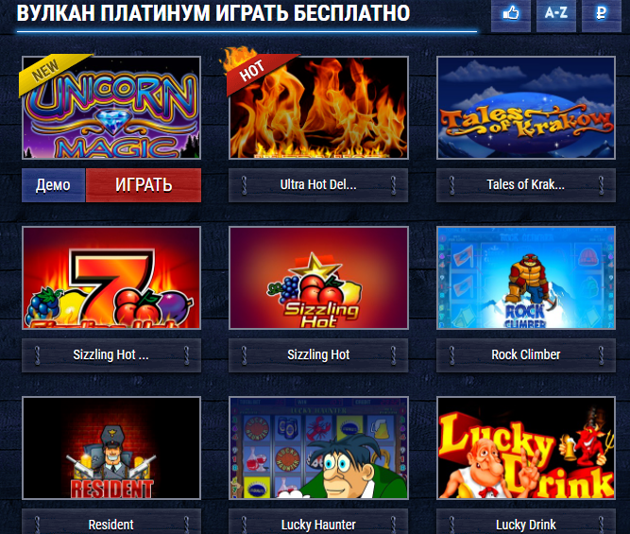
Task: Open Sizzling Hot Deluxe red seven thumbnail
Action: coord(111,278)
